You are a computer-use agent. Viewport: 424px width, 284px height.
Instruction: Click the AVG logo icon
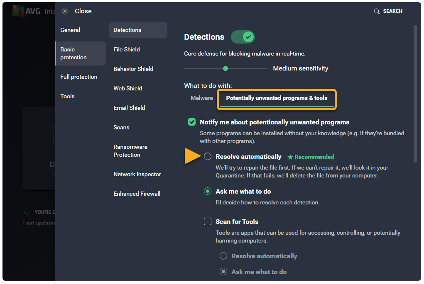click(x=17, y=11)
